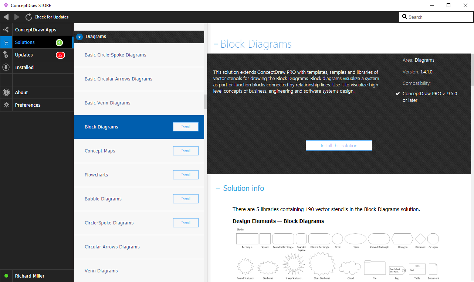474x282 pixels.
Task: Click the ConceptDraw STORE logo icon
Action: point(6,5)
